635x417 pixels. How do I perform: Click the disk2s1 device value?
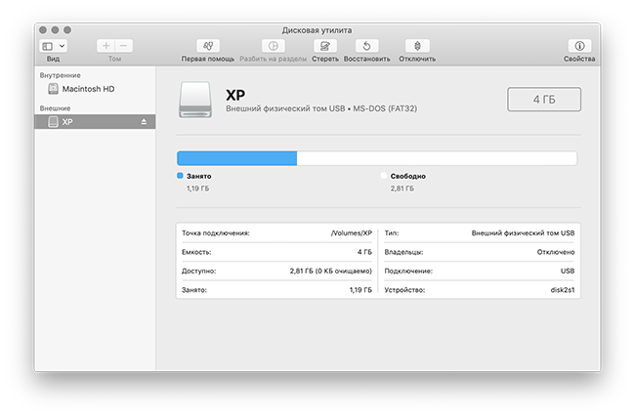[563, 290]
